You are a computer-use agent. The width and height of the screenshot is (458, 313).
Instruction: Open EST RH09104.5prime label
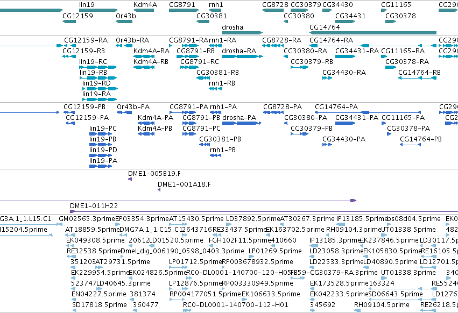click(x=382, y=305)
